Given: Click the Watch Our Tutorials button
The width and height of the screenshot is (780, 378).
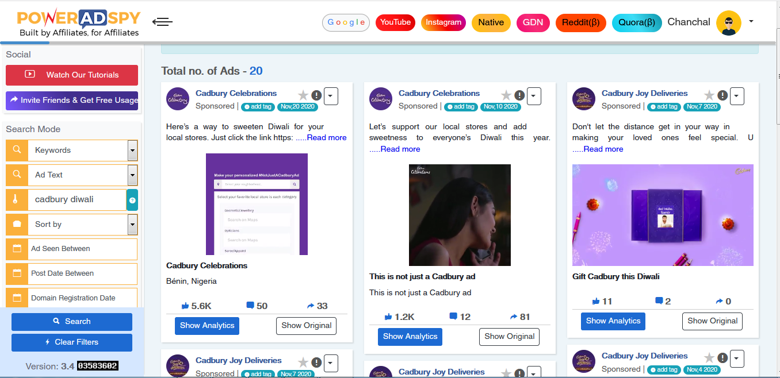Looking at the screenshot, I should pyautogui.click(x=72, y=75).
